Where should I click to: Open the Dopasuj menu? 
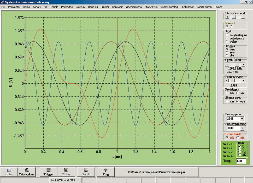click(x=93, y=7)
